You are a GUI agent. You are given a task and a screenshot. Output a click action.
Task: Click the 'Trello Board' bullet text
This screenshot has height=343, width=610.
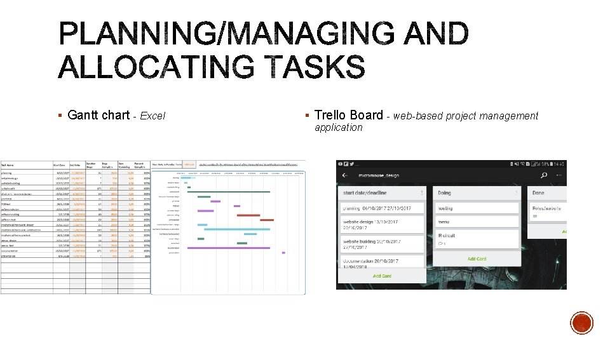click(349, 115)
